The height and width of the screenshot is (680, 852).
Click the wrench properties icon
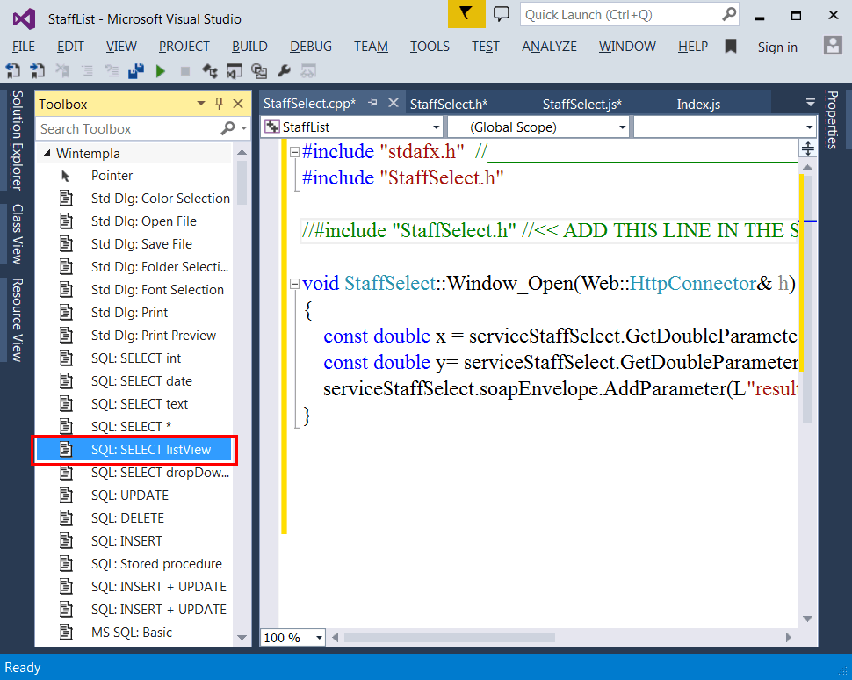(x=284, y=70)
